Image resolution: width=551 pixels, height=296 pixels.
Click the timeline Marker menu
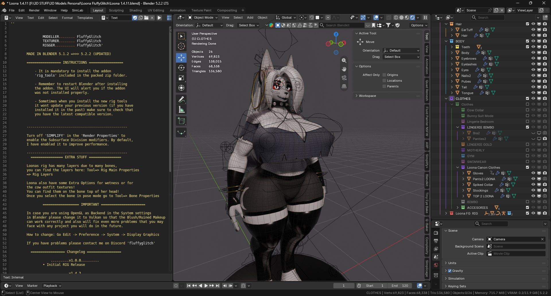tap(32, 286)
